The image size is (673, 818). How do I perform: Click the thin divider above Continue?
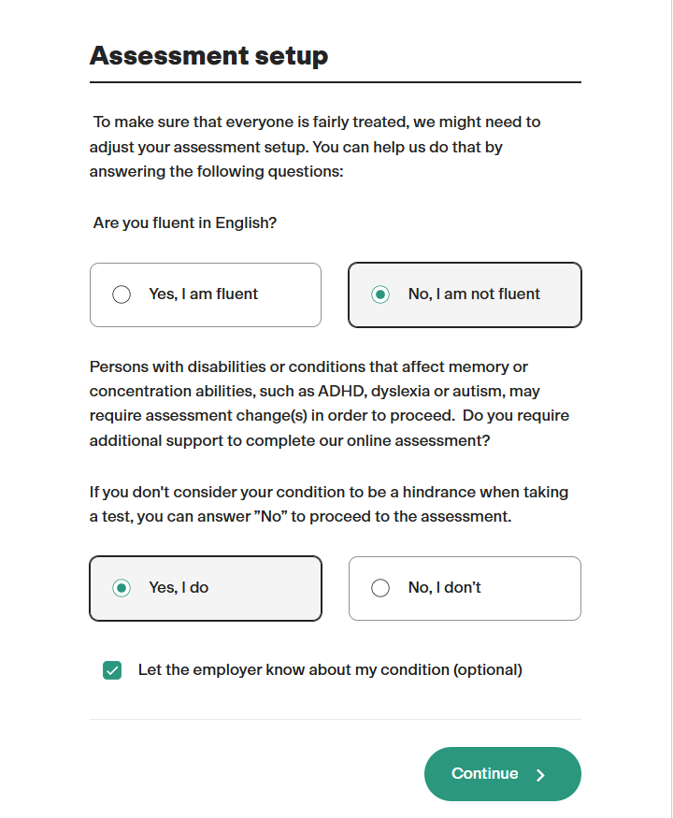(335, 720)
